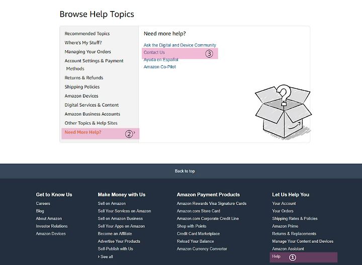Open Ayuda en Español link
Screen dimensions: 362x265
click(x=161, y=59)
